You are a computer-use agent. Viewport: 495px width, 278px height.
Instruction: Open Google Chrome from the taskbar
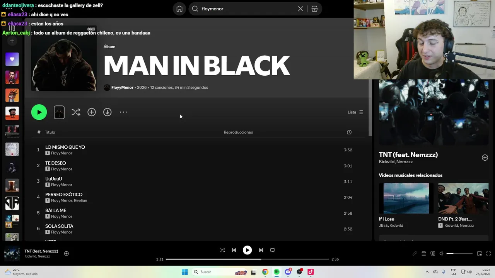coord(265,272)
